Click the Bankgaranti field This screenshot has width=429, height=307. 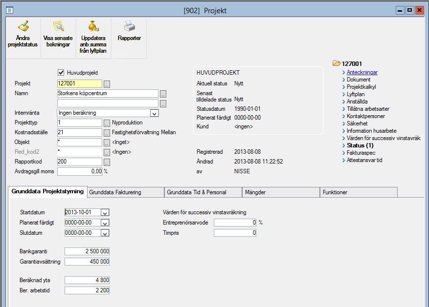87,251
